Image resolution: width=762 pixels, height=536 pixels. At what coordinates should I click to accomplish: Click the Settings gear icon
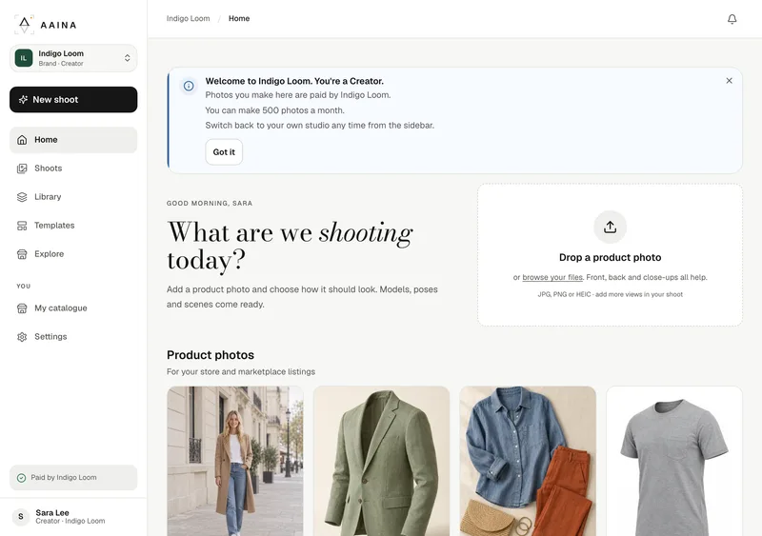pos(22,337)
